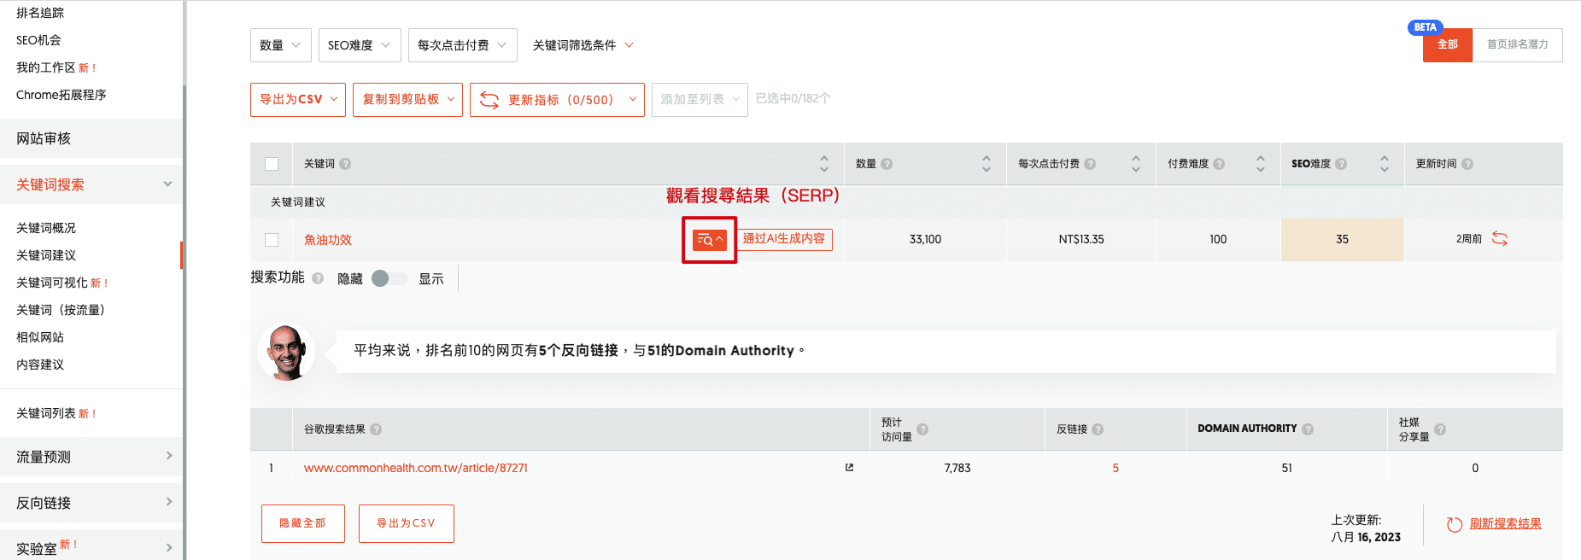The image size is (1581, 560).
Task: Open external link icon for commonhealth result
Action: pos(849,468)
